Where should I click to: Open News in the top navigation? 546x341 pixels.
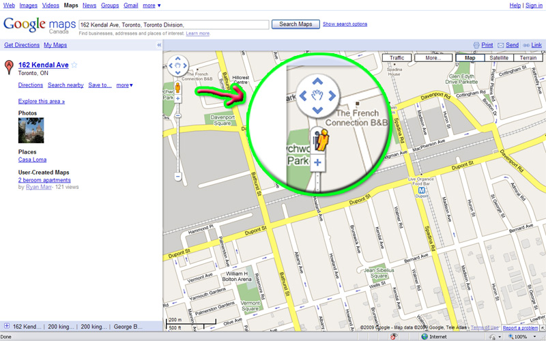click(x=89, y=5)
